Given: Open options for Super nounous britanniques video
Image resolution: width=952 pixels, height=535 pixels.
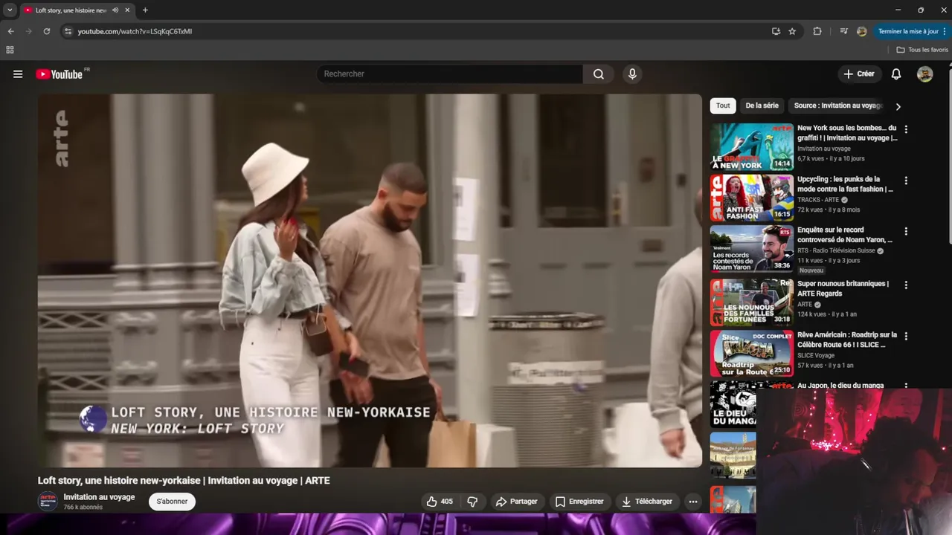Looking at the screenshot, I should (x=906, y=285).
